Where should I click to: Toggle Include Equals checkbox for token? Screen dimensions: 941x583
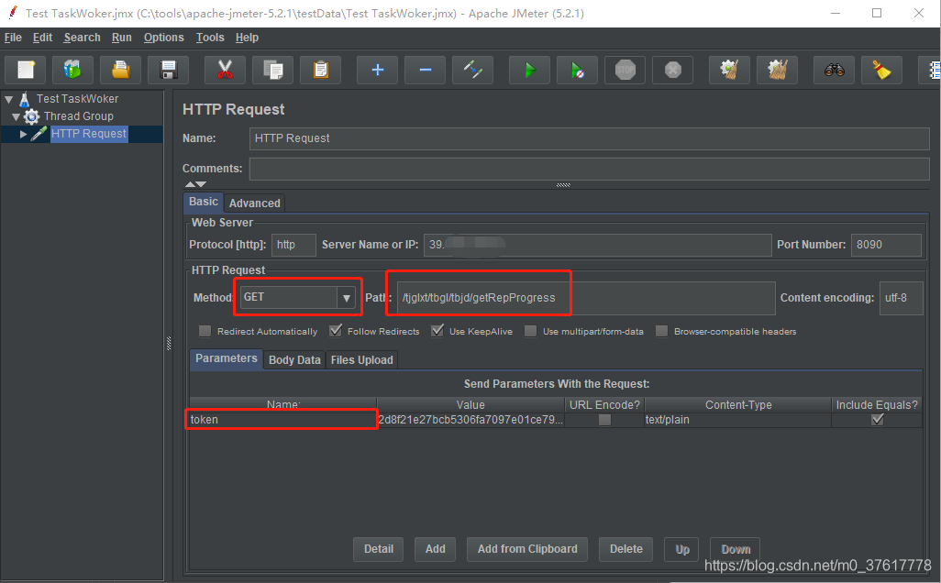coord(878,420)
